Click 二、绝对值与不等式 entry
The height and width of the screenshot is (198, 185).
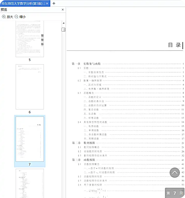pos(134,76)
